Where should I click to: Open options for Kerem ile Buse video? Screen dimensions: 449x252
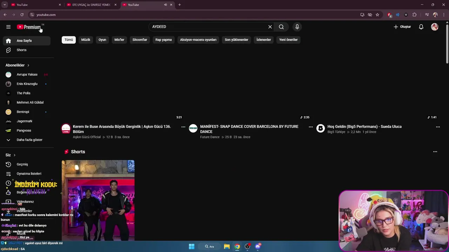[x=183, y=127]
